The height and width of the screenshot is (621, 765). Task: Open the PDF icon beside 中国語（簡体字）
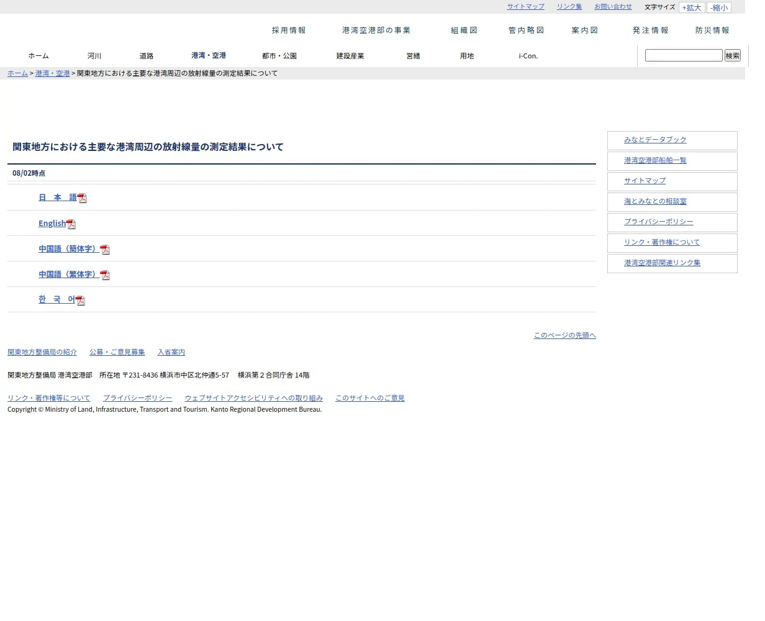105,250
